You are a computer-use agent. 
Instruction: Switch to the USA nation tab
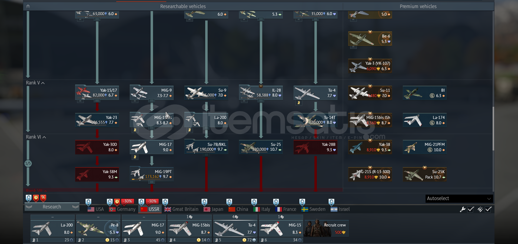[96, 209]
